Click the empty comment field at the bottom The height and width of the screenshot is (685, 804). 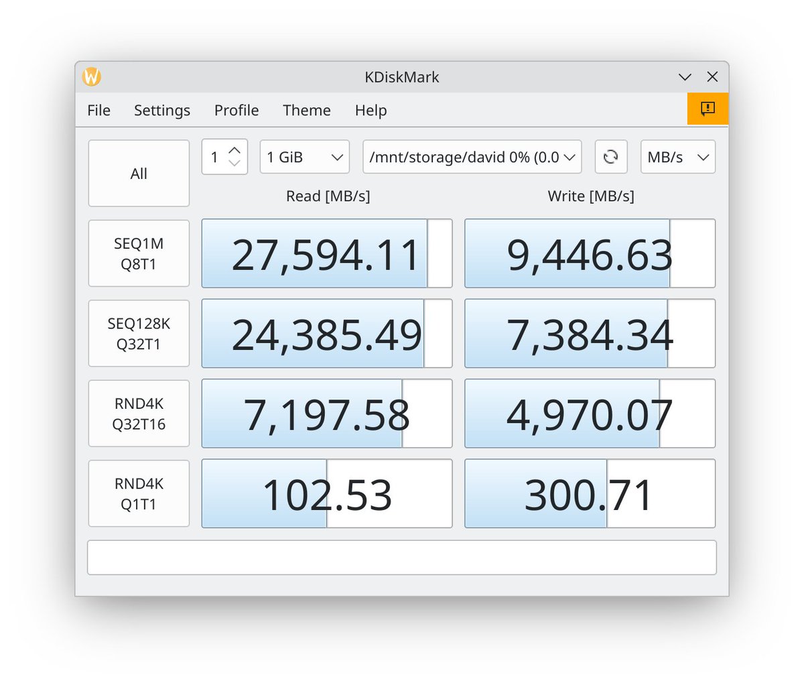(402, 558)
